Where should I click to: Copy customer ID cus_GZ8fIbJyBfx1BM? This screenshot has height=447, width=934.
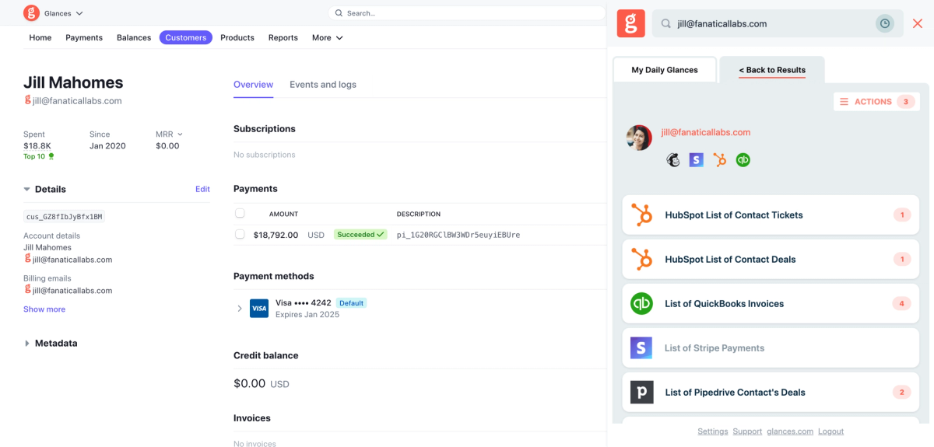coord(65,217)
